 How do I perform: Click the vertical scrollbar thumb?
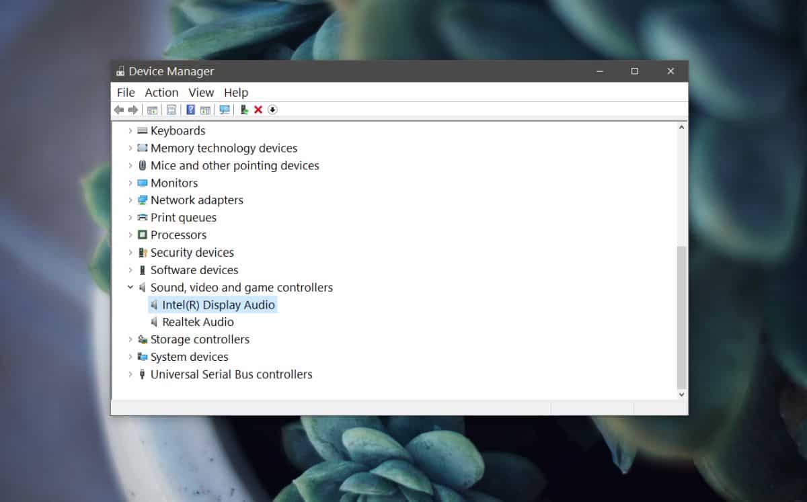[x=682, y=317]
